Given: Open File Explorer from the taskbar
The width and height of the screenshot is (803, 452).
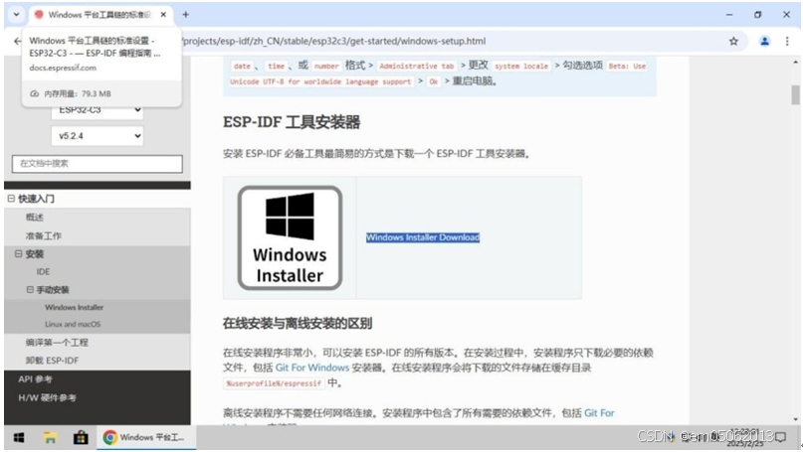Looking at the screenshot, I should [x=50, y=438].
